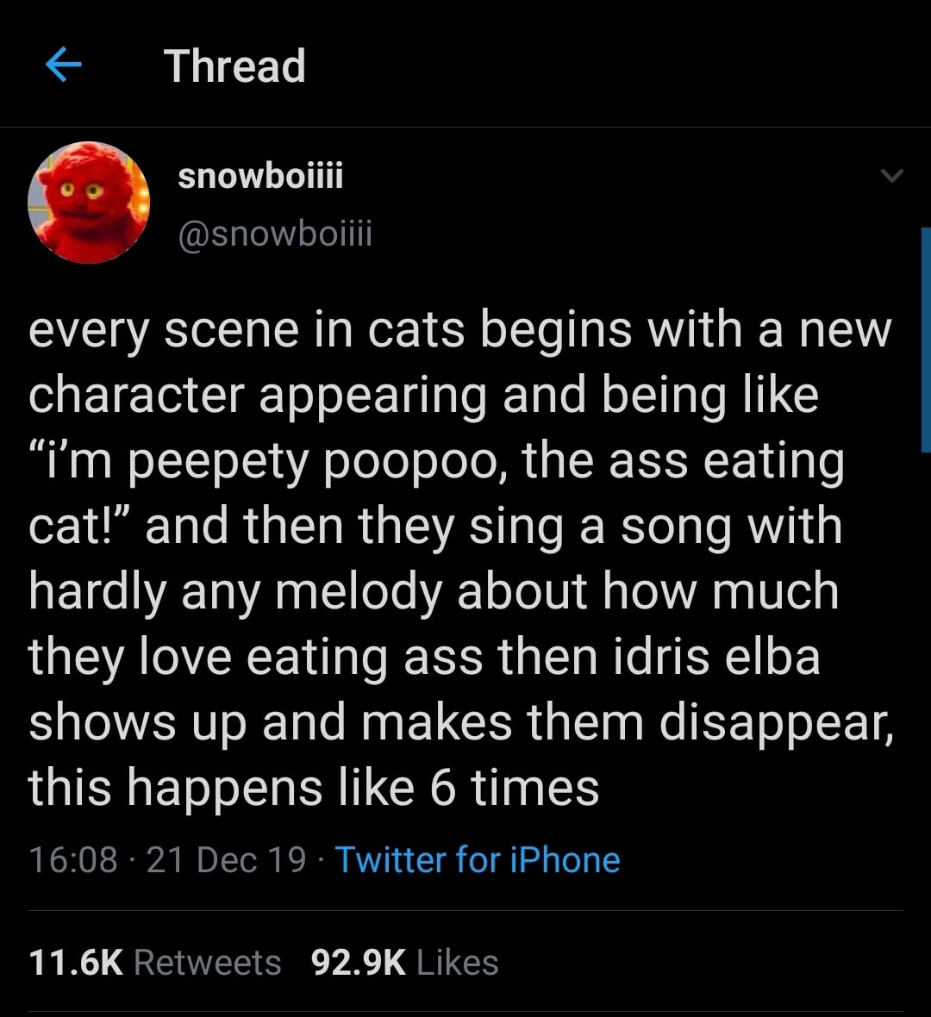The width and height of the screenshot is (931, 1017).
Task: Click the tweet's first line mentioning cats
Action: coord(459,330)
